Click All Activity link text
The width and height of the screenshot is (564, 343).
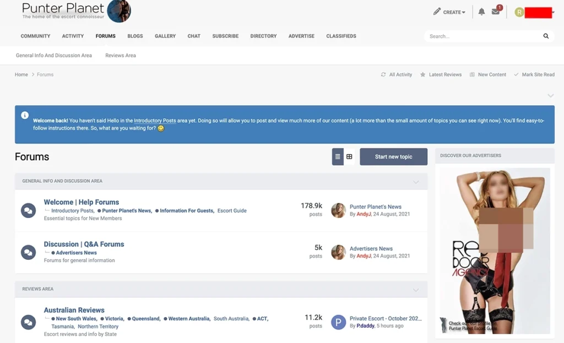pos(400,74)
